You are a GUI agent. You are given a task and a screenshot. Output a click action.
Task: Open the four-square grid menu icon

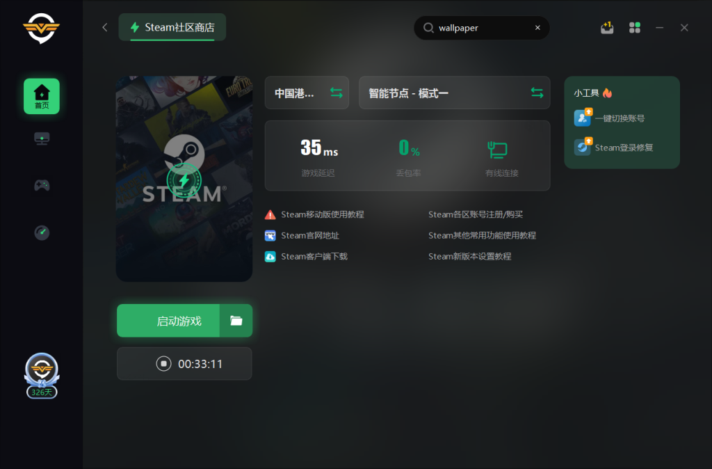(x=635, y=28)
